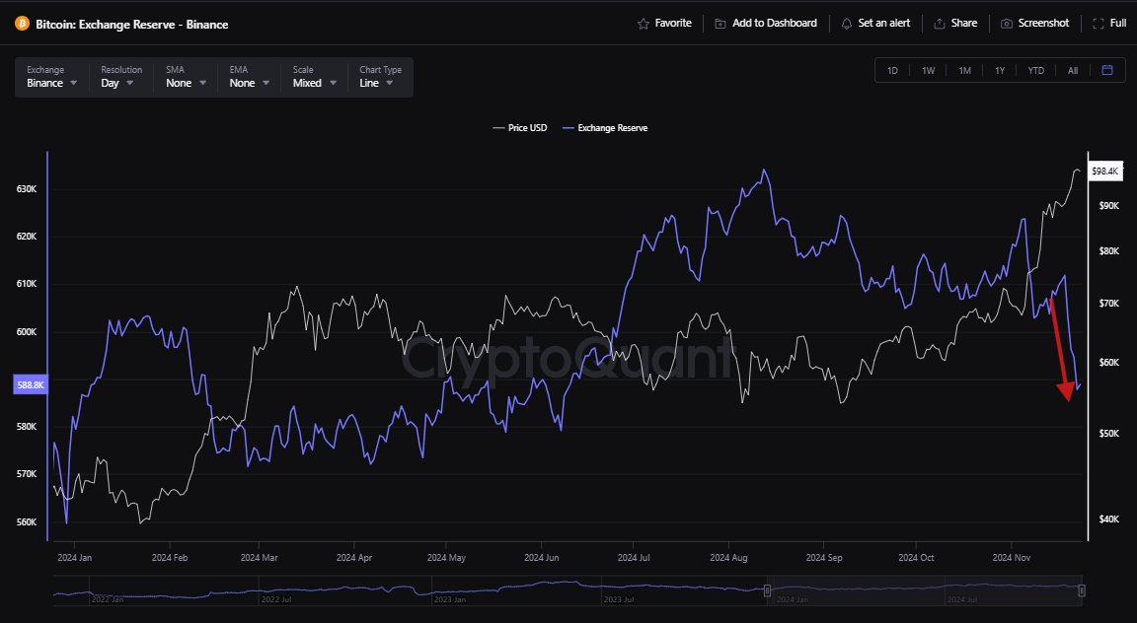Open the Chart Type Line dropdown

[x=381, y=77]
